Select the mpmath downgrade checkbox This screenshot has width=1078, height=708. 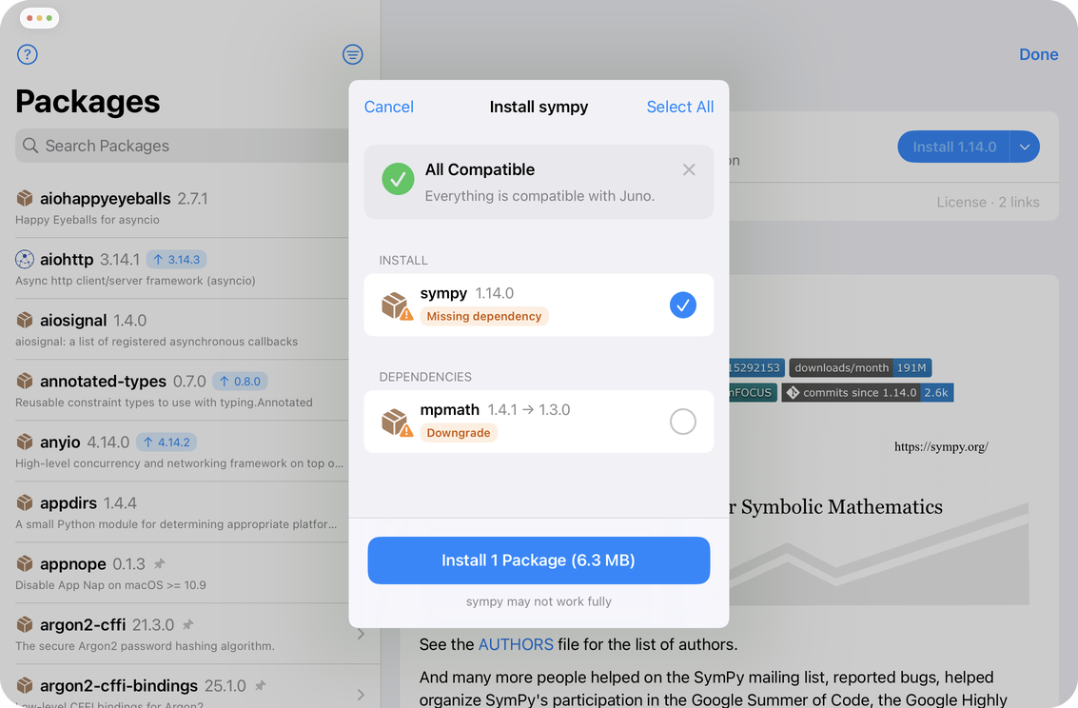(x=683, y=422)
